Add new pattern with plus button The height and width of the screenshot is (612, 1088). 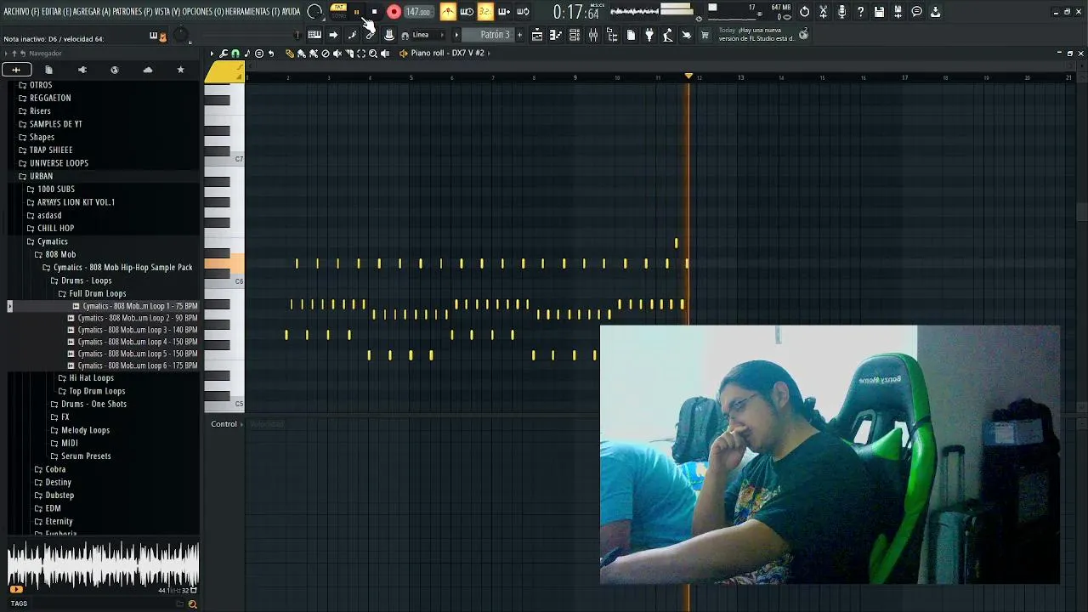click(519, 35)
